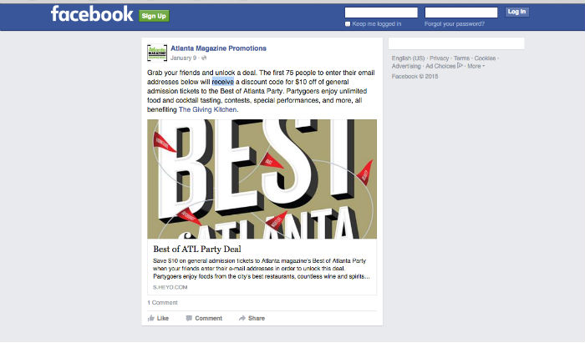
Task: Toggle the Keep me logged in checkbox
Action: 348,24
